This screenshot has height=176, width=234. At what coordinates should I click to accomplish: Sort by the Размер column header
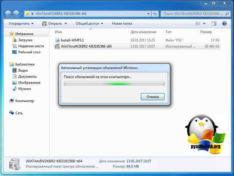click(x=210, y=32)
